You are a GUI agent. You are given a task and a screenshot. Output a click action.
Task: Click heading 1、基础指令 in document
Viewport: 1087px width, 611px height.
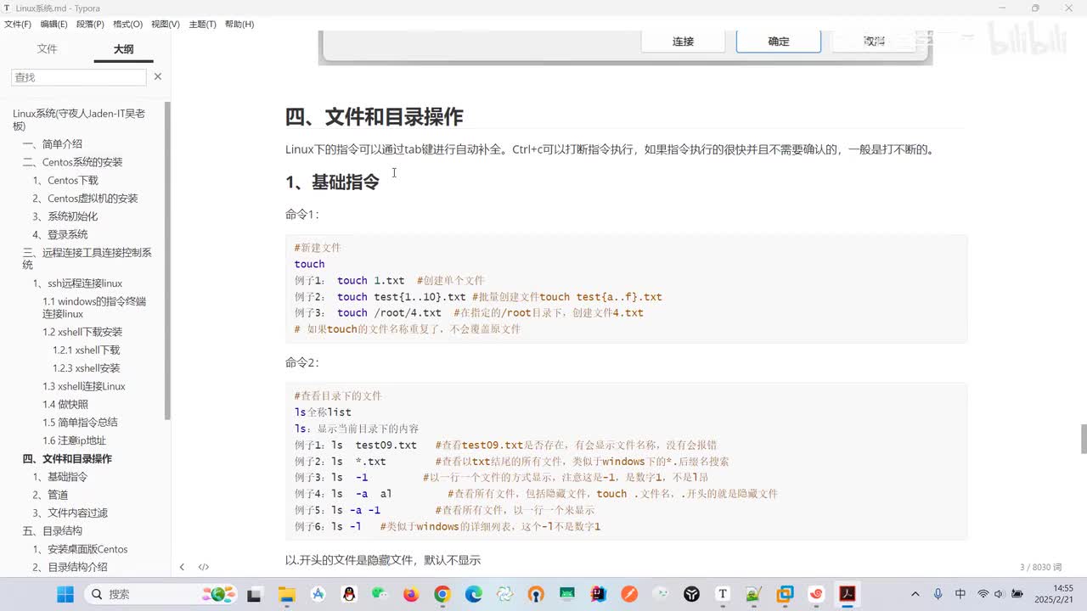pyautogui.click(x=332, y=182)
